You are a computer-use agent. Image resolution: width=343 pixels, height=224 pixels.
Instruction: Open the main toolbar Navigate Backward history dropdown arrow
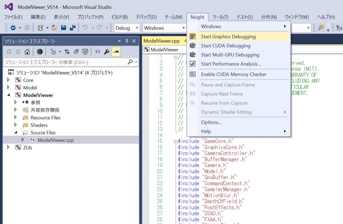pyautogui.click(x=20, y=28)
